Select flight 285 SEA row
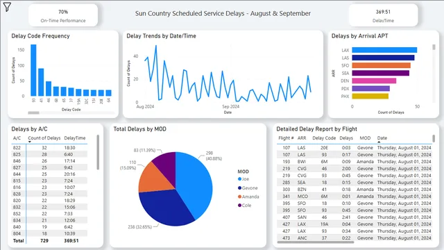Screen dimensions: 444x250 (355, 182)
